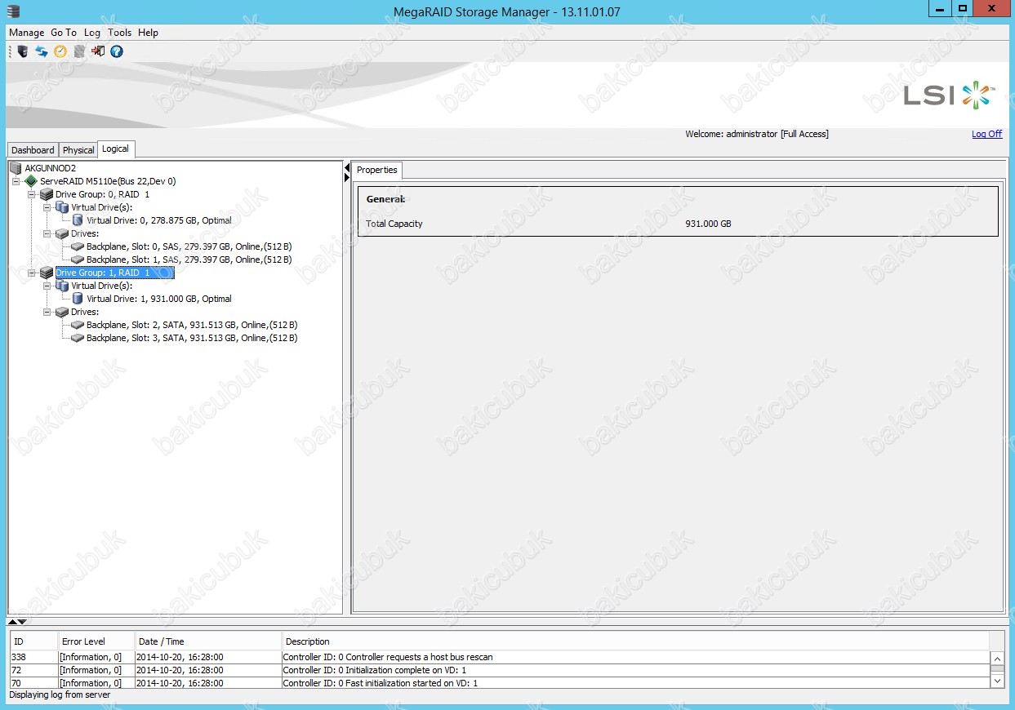Switch to the Dashboard tab
Image resolution: width=1015 pixels, height=710 pixels.
[x=33, y=150]
